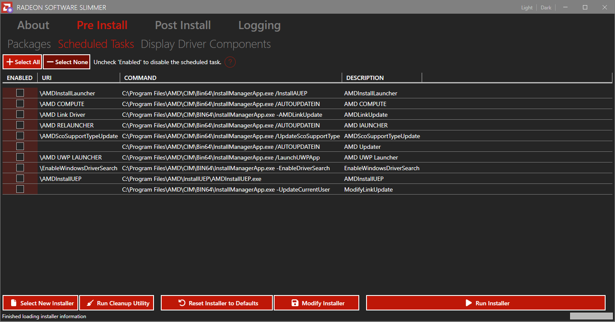
Task: Click the Select None button
Action: [x=67, y=62]
